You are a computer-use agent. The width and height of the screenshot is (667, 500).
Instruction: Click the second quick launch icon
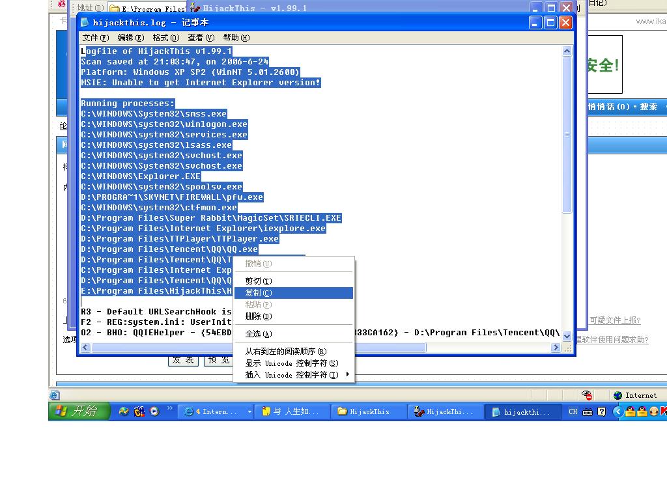(x=139, y=411)
